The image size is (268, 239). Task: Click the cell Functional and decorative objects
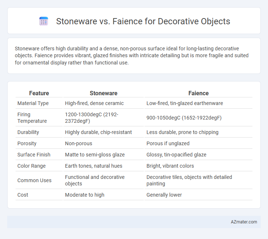[x=95, y=180]
